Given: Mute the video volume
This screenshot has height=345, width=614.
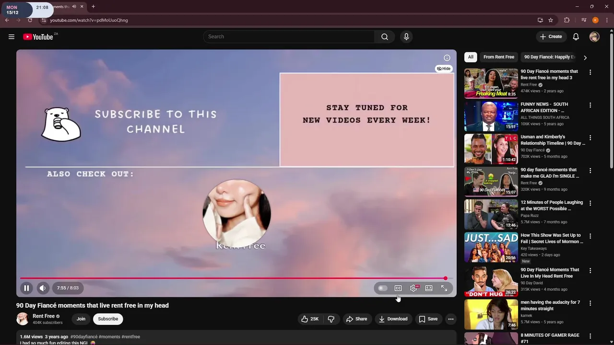Looking at the screenshot, I should [x=43, y=288].
